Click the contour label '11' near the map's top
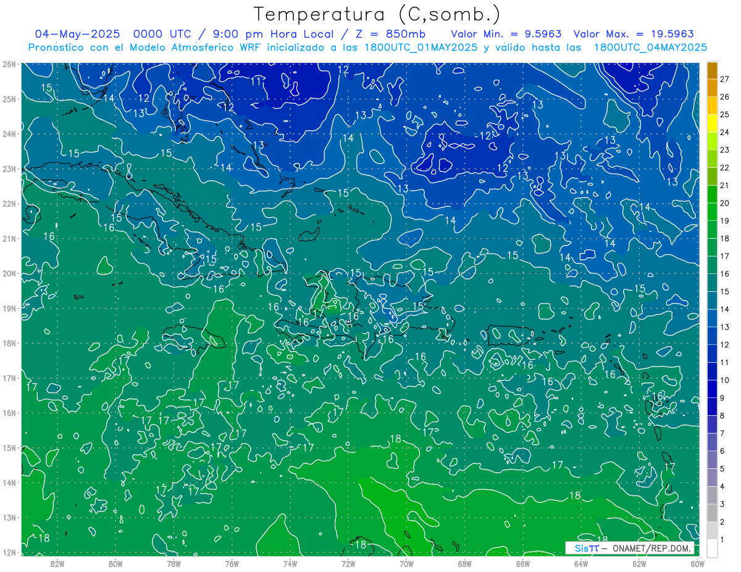The height and width of the screenshot is (572, 741). coord(256,81)
